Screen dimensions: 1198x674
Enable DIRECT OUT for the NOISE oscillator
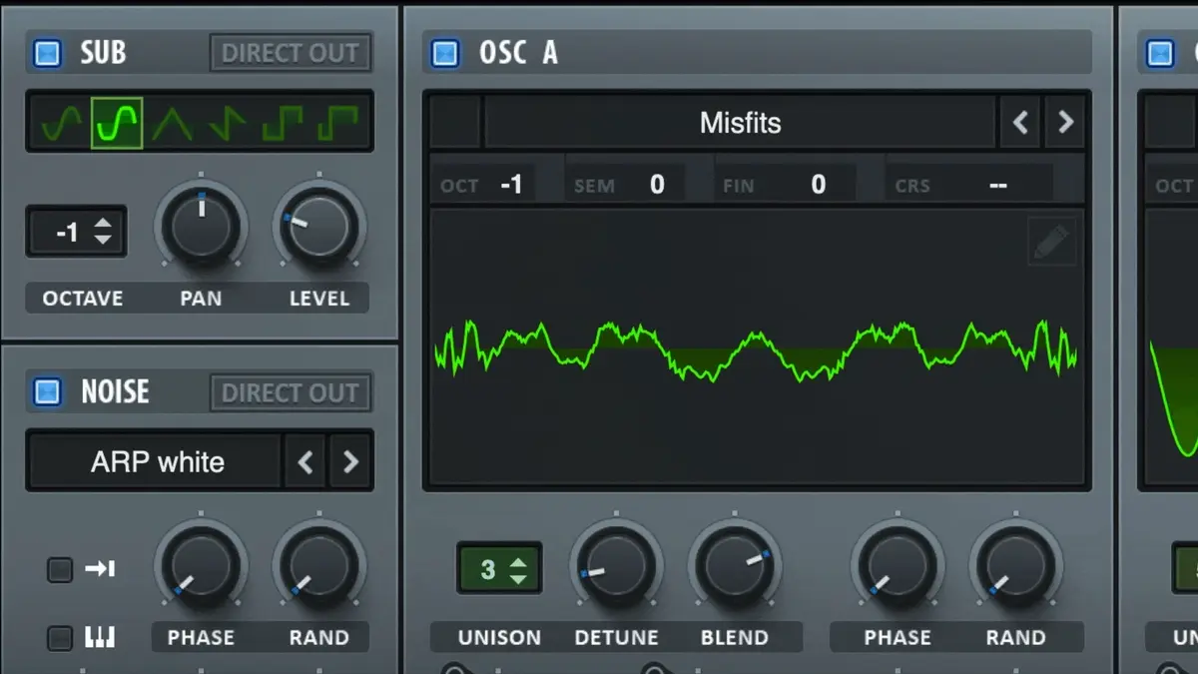pyautogui.click(x=291, y=392)
